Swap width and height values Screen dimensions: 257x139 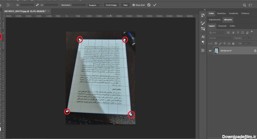[37, 5]
